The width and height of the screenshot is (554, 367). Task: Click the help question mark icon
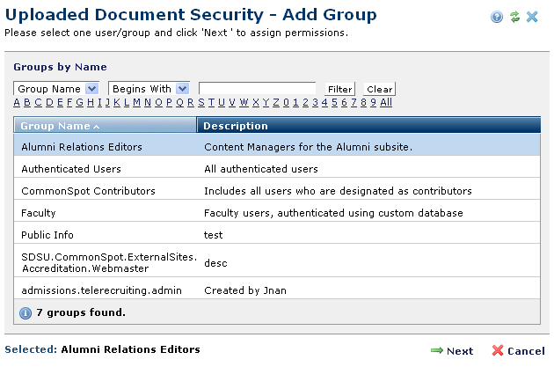499,17
